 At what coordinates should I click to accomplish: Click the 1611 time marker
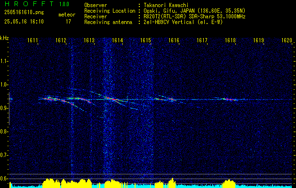click(33, 40)
